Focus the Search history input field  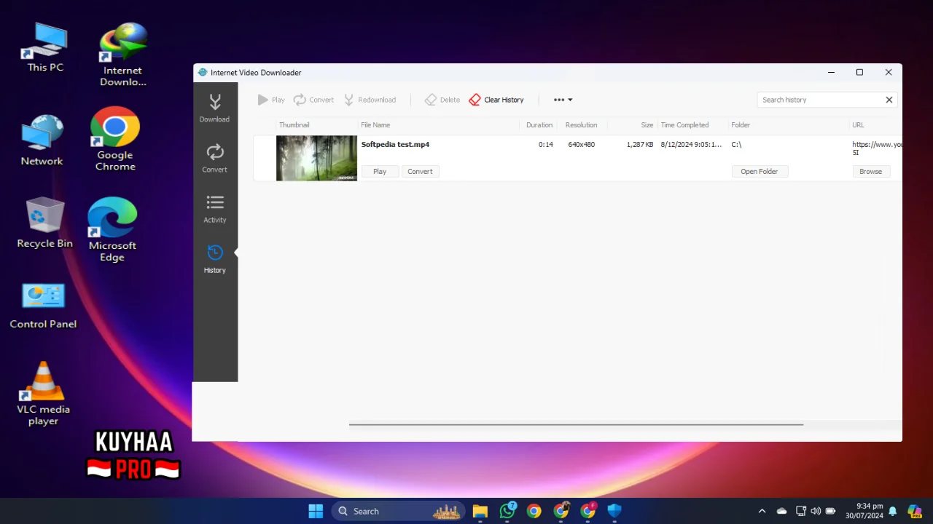819,100
